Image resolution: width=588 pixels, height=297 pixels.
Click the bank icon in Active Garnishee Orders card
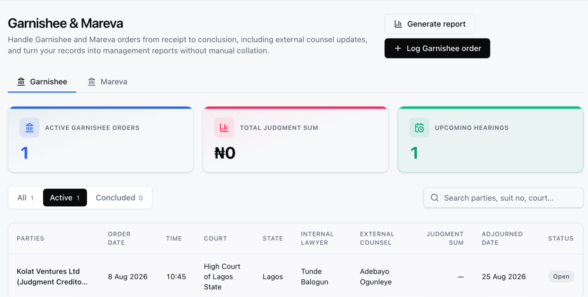(x=29, y=128)
